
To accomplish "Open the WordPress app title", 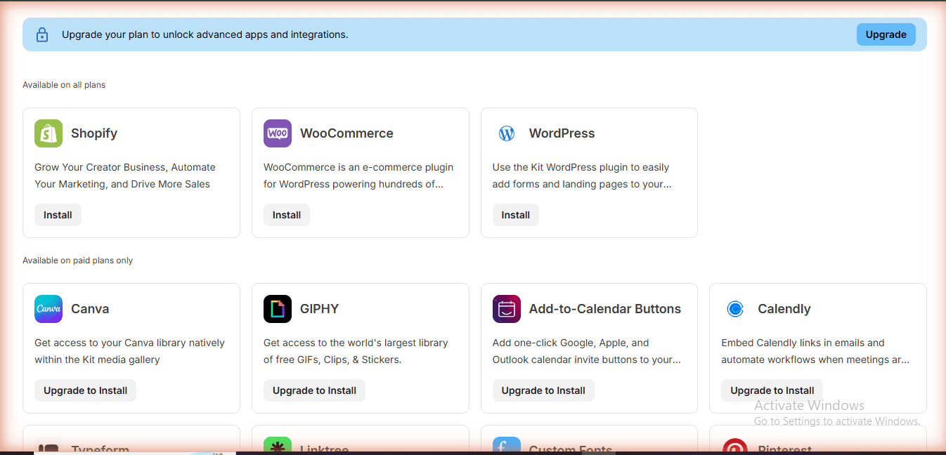I will 562,133.
